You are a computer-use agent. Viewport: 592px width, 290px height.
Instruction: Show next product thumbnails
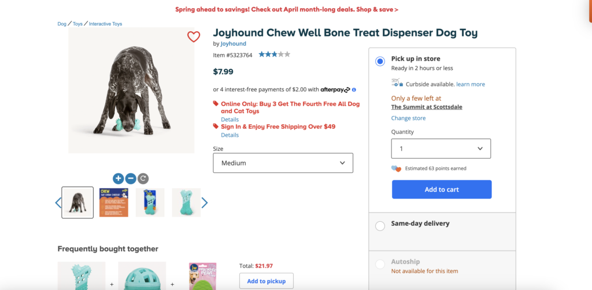point(205,203)
